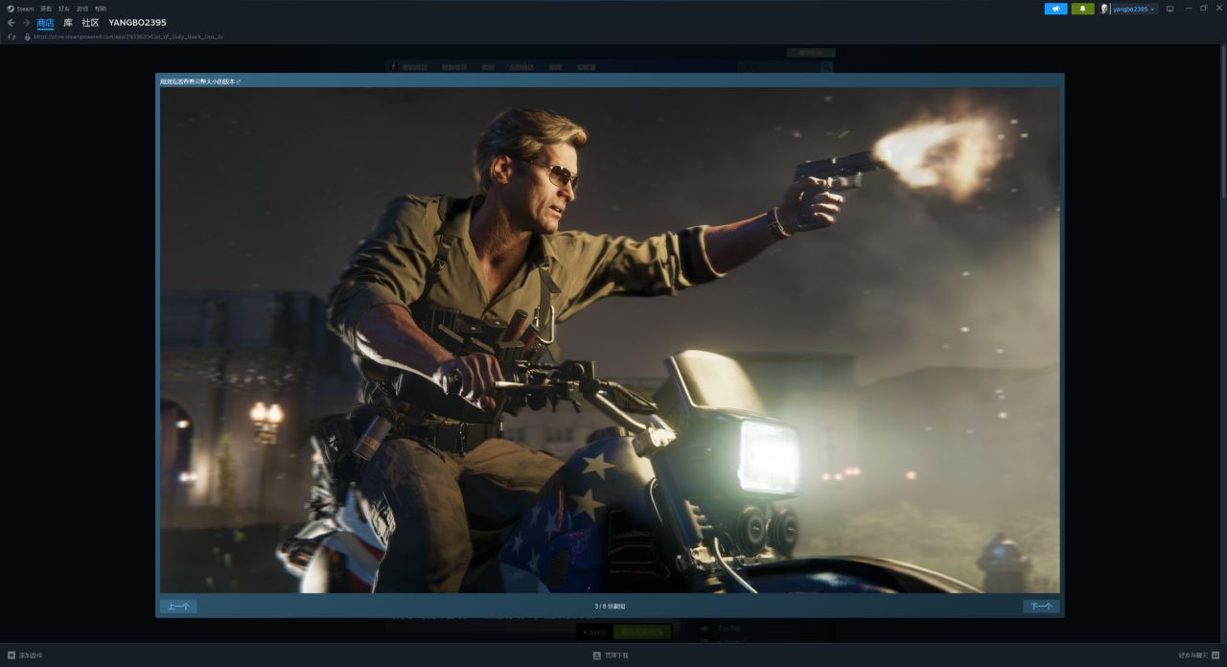Switch to the 社区 (Community) tab
The image size is (1227, 667).
tap(90, 22)
